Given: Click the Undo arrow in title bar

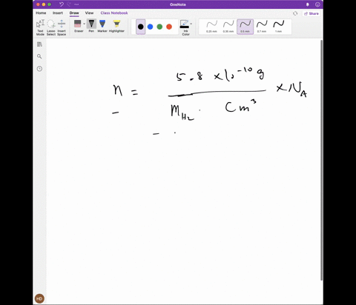Looking at the screenshot, I should point(62,4).
